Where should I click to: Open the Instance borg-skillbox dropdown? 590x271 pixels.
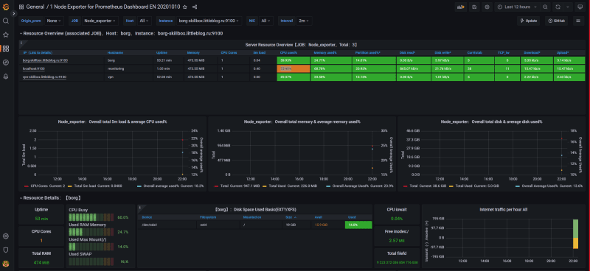[209, 21]
